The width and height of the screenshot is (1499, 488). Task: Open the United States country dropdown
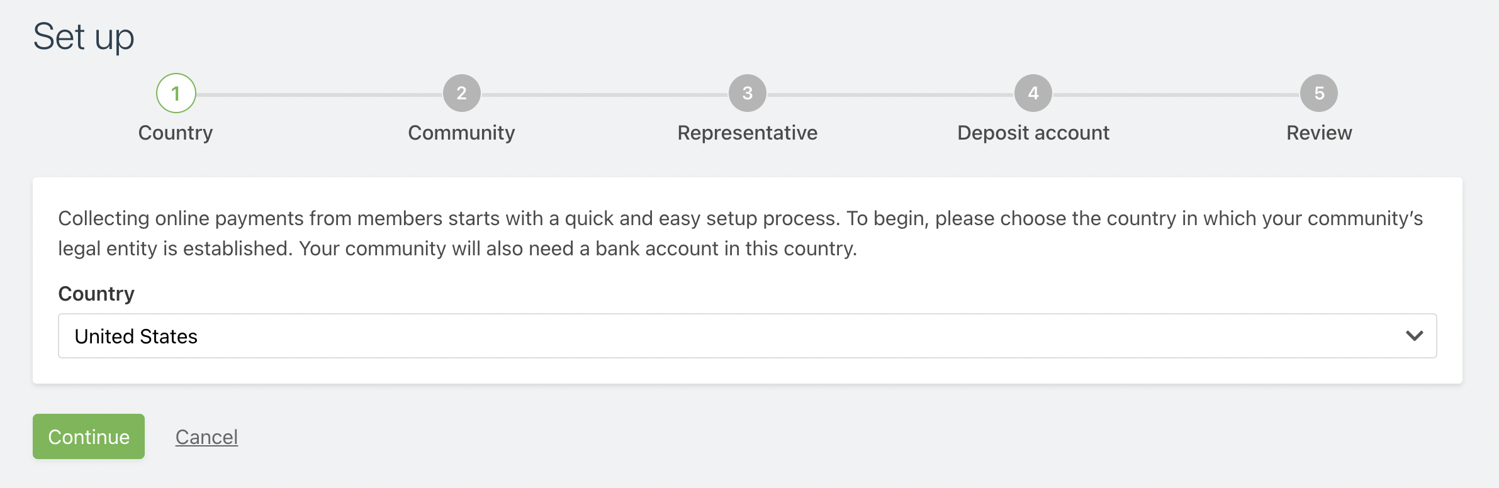coord(748,336)
